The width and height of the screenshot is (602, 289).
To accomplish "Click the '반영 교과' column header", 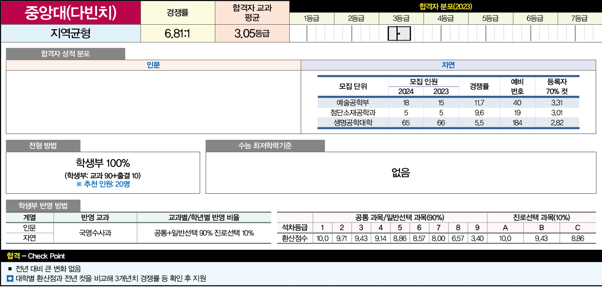I will click(x=95, y=218).
